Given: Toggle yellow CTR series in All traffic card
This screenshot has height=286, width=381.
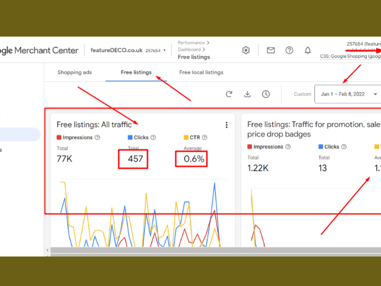Looking at the screenshot, I should (x=186, y=137).
